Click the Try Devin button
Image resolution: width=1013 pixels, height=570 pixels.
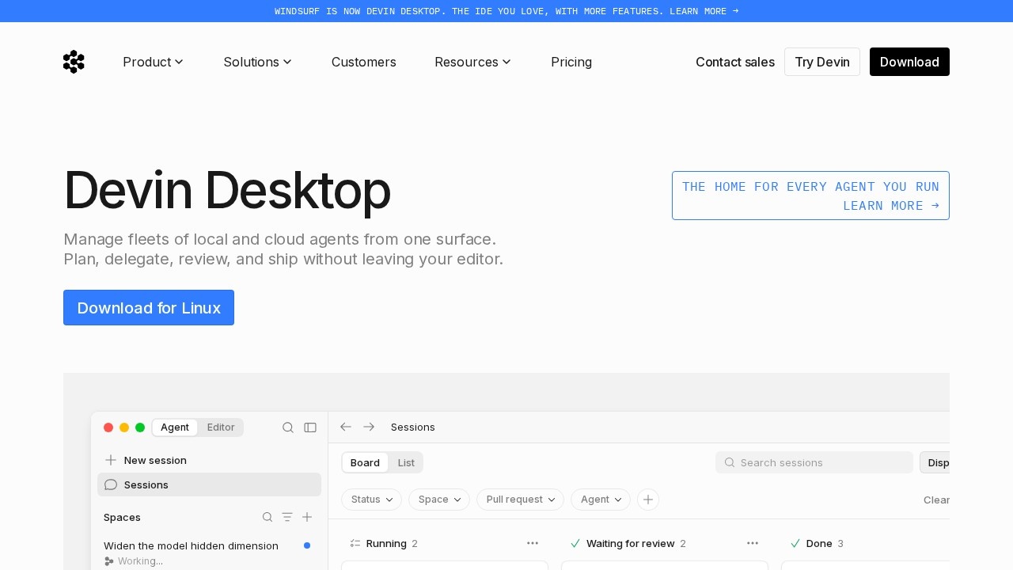[x=822, y=62]
